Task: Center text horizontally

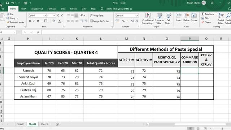Action: (72, 21)
